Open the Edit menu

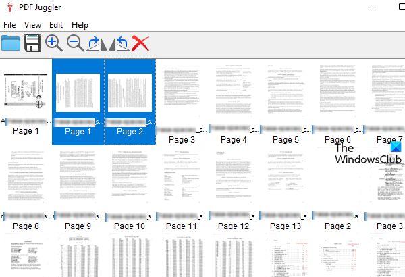click(56, 25)
